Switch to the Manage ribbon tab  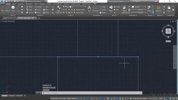tap(42, 4)
